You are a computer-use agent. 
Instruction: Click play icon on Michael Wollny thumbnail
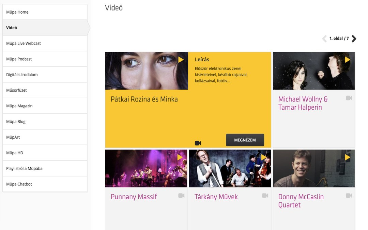(348, 60)
